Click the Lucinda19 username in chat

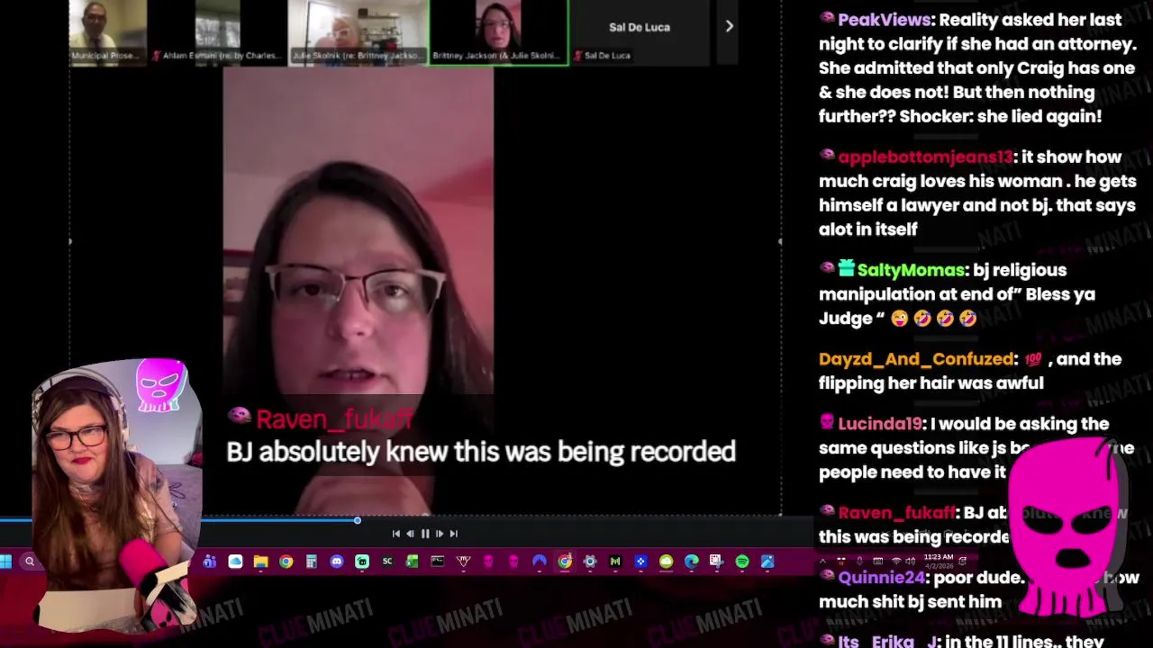(880, 424)
